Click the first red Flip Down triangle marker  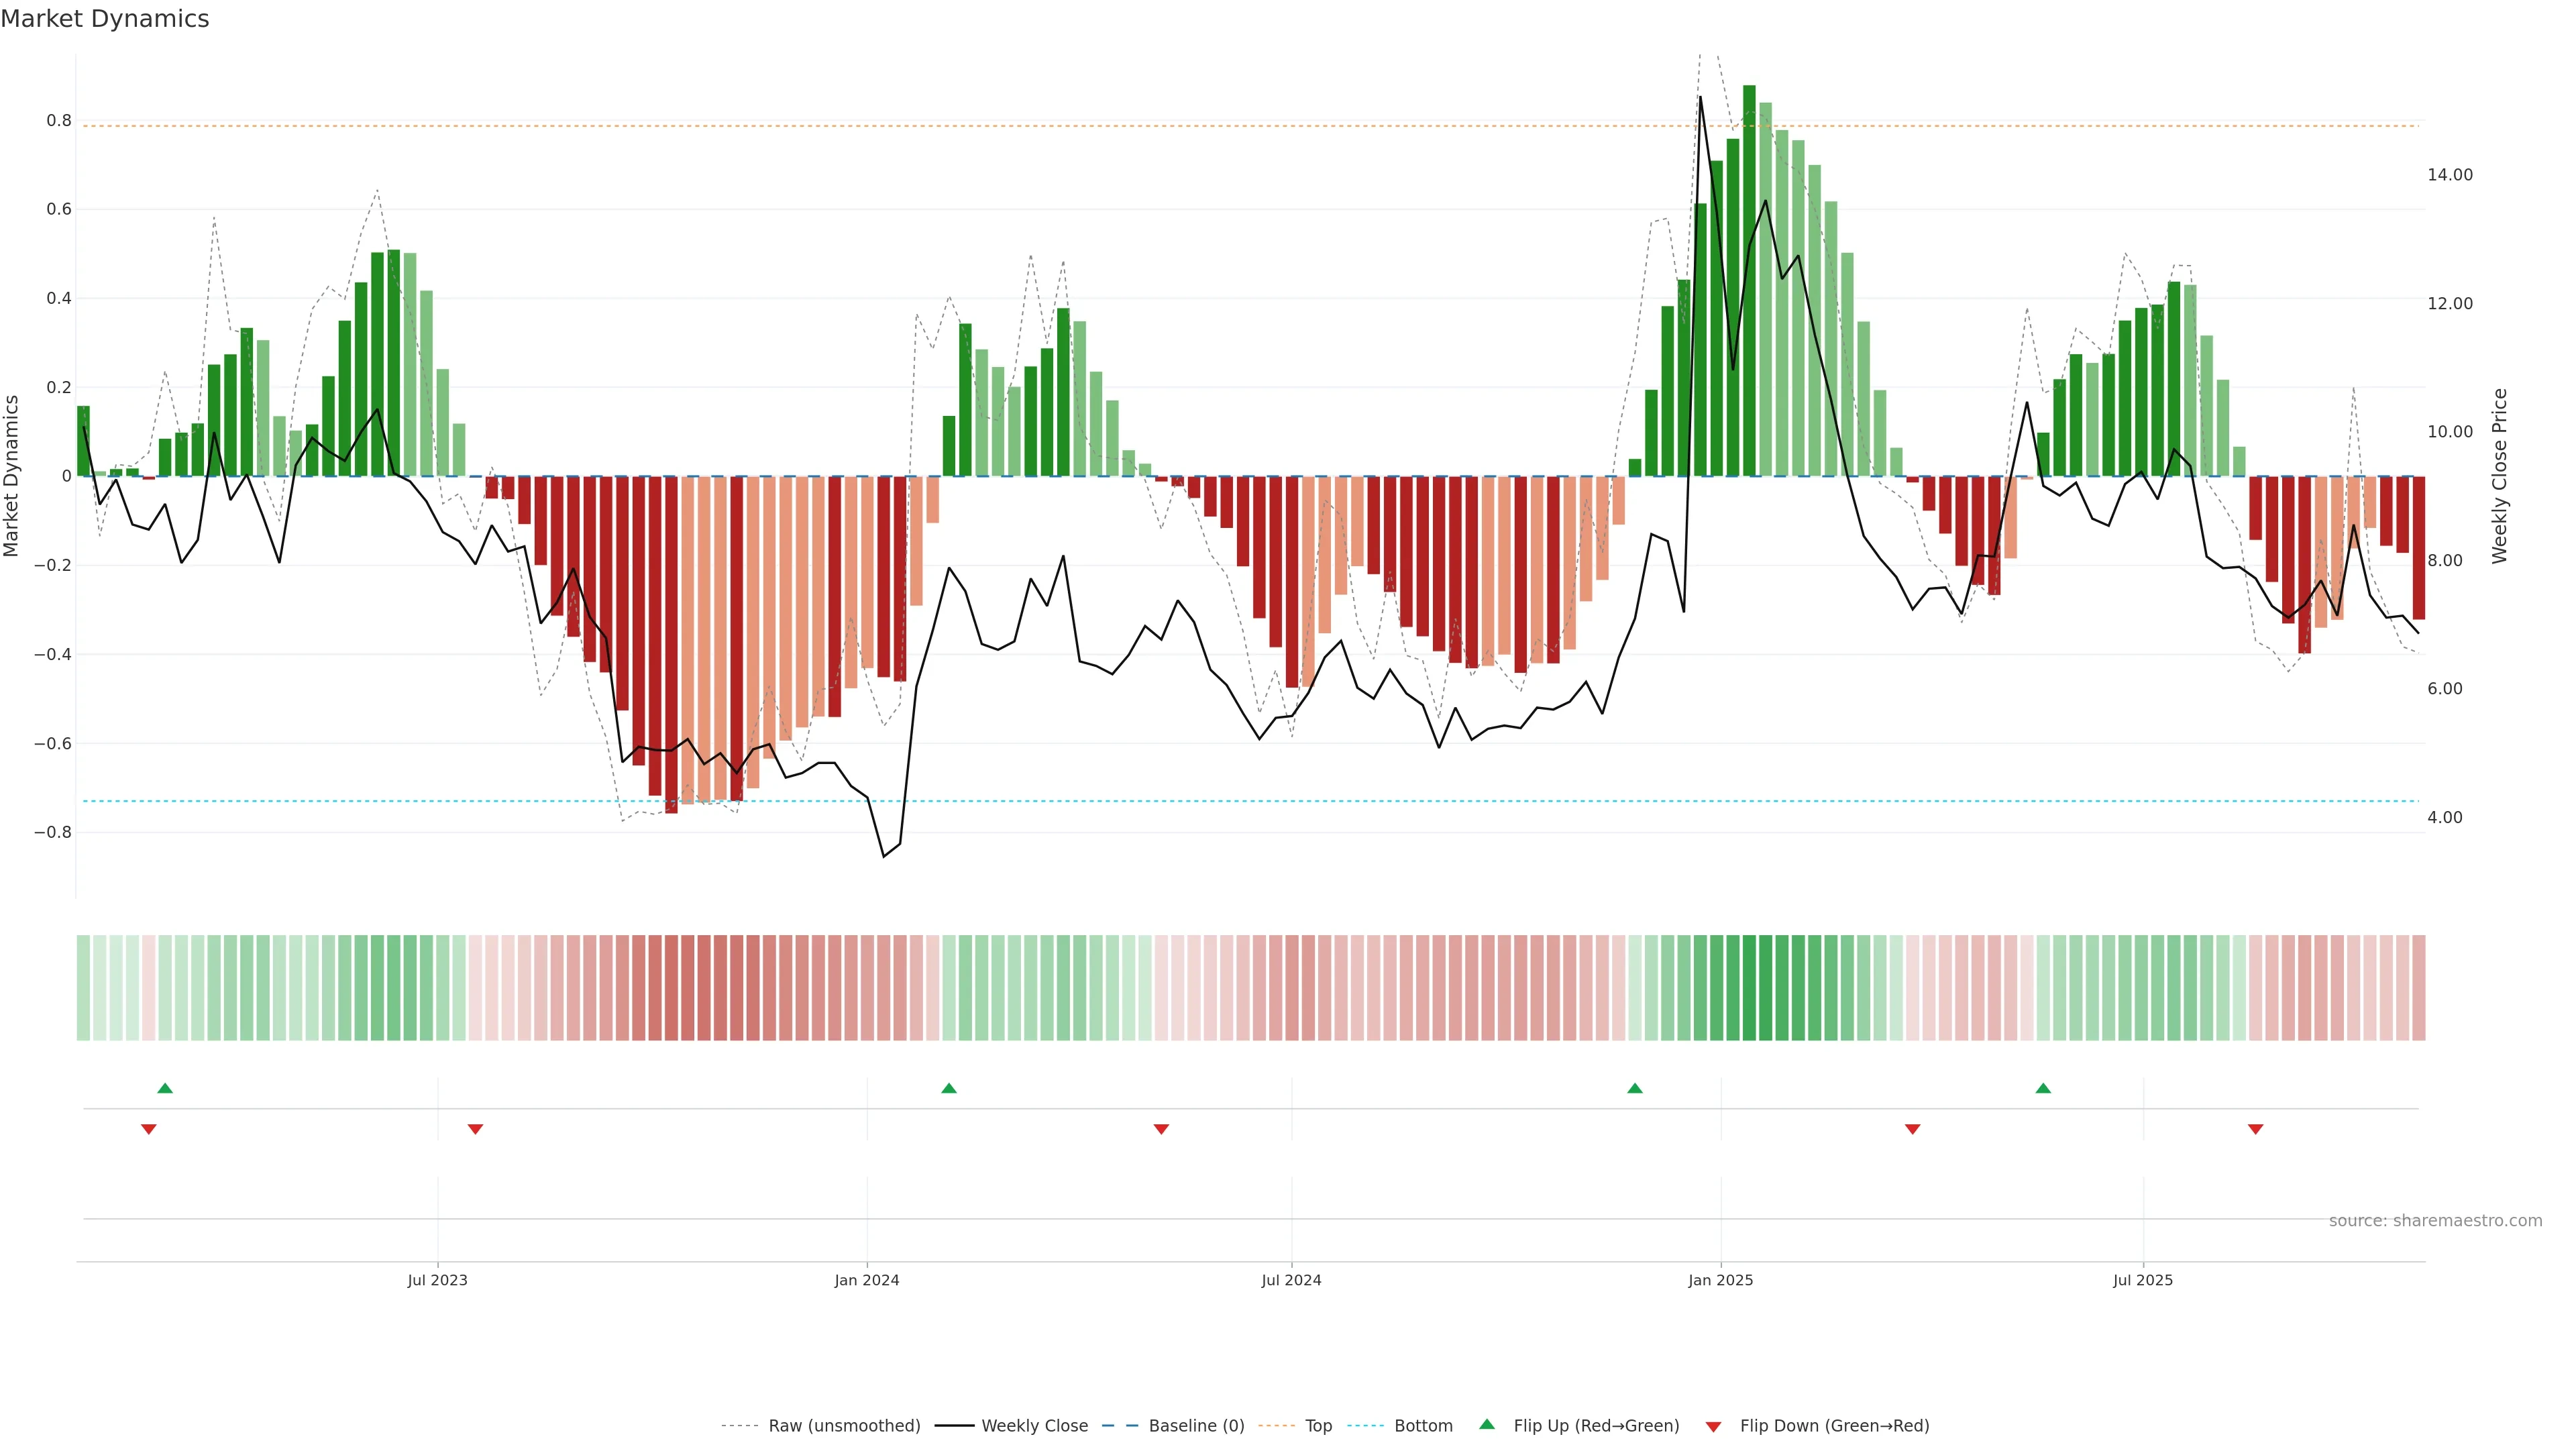[x=149, y=1129]
